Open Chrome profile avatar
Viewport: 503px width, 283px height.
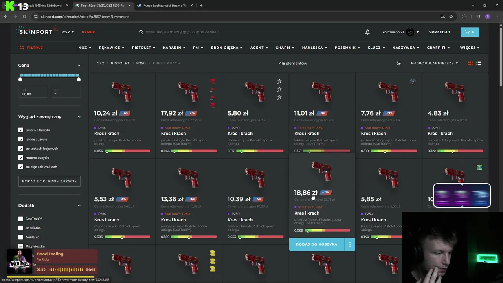(x=488, y=17)
